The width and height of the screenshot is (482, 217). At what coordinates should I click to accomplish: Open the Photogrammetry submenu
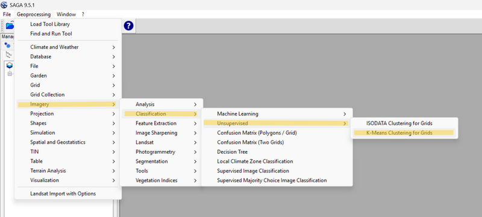[x=161, y=152]
